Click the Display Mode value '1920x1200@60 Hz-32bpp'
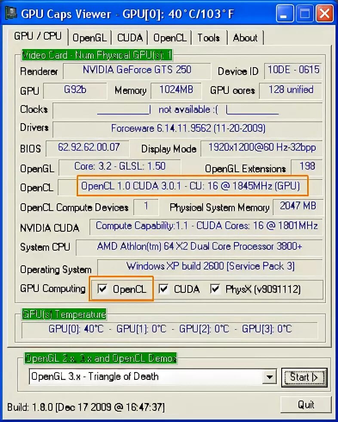 pyautogui.click(x=262, y=148)
